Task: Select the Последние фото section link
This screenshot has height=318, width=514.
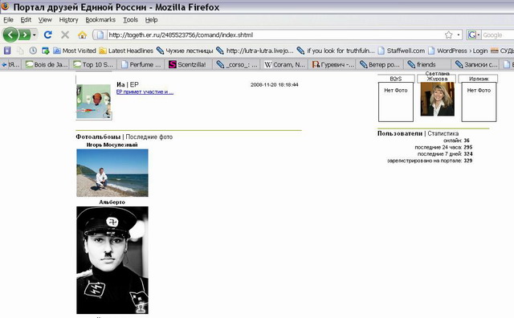Action: click(149, 137)
